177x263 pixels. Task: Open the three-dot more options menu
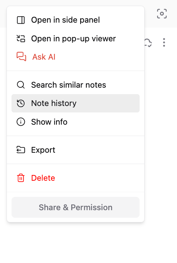pos(164,42)
